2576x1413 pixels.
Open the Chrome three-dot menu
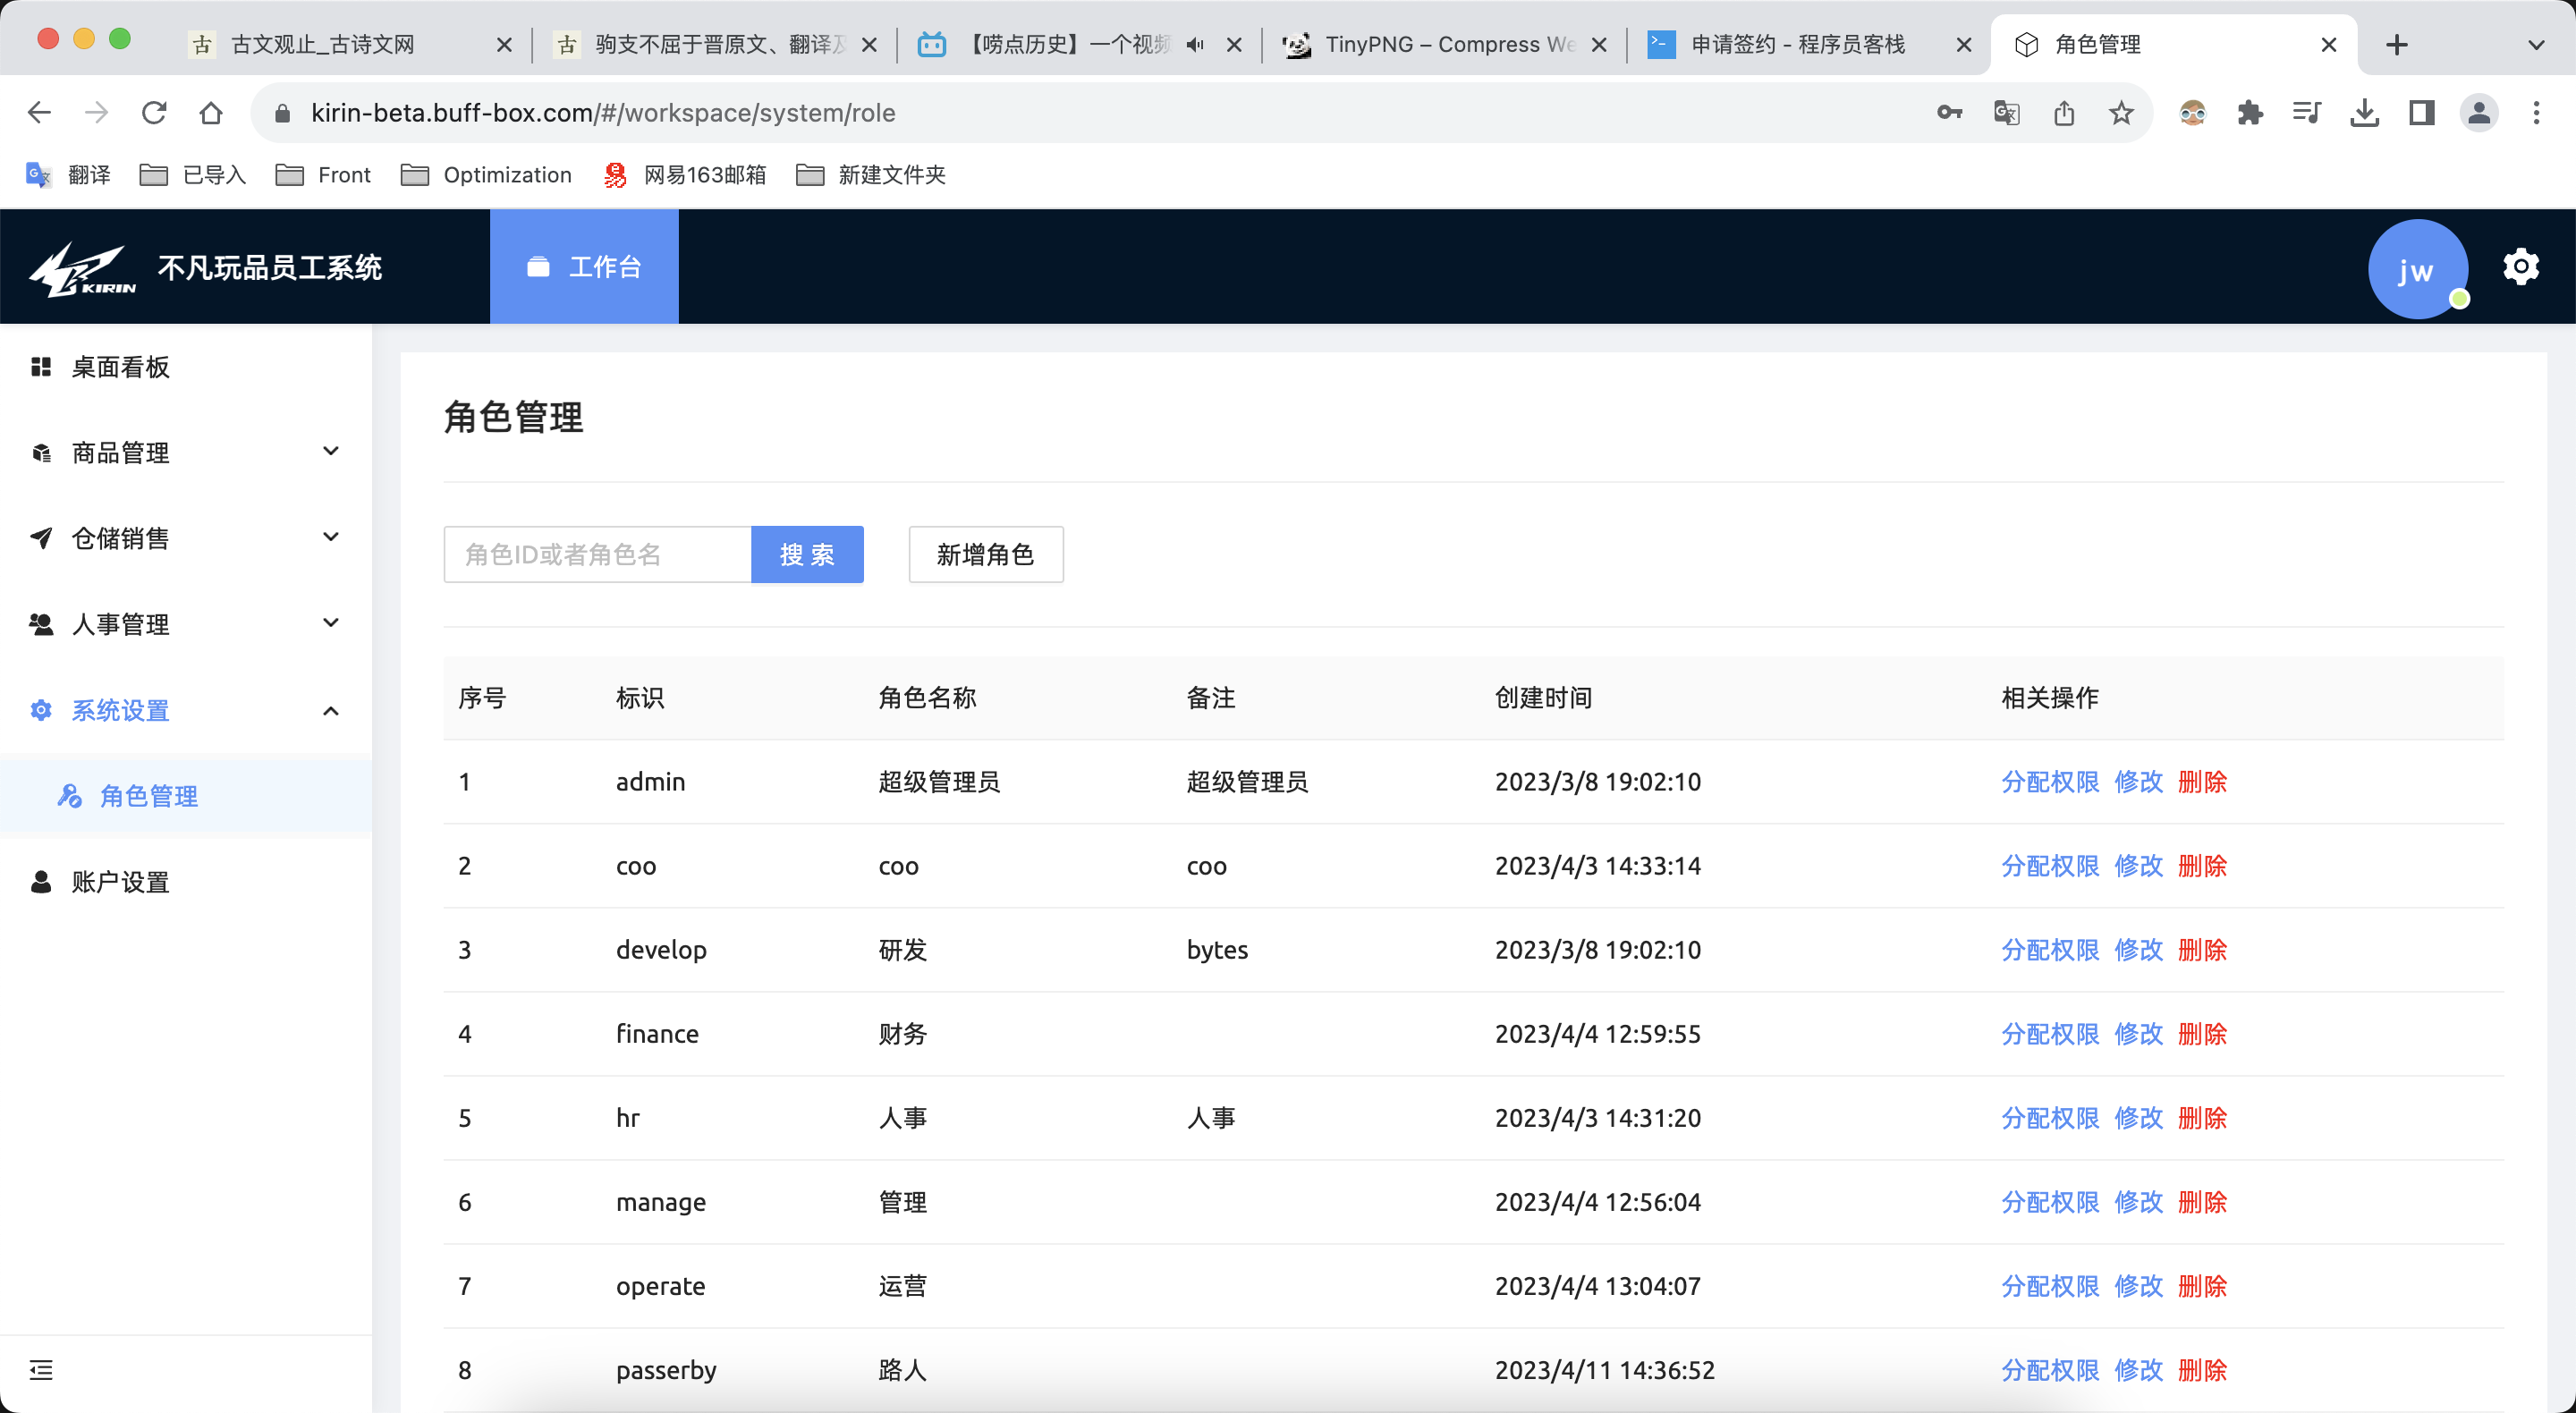point(2536,112)
